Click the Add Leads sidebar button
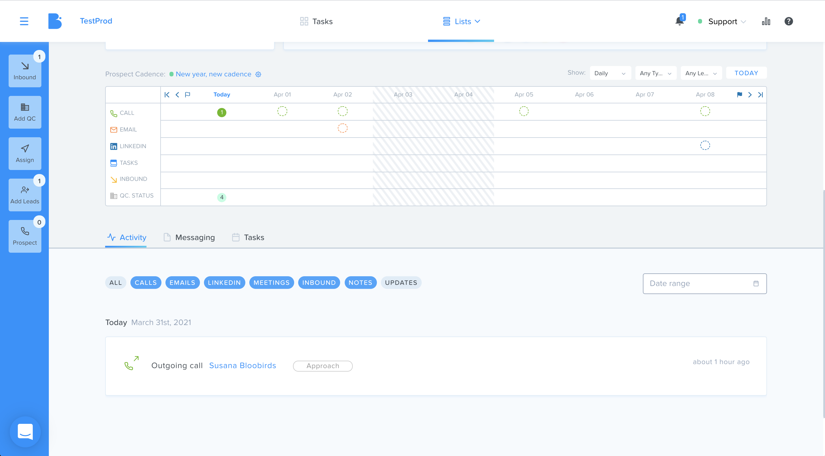Image resolution: width=825 pixels, height=456 pixels. [25, 195]
